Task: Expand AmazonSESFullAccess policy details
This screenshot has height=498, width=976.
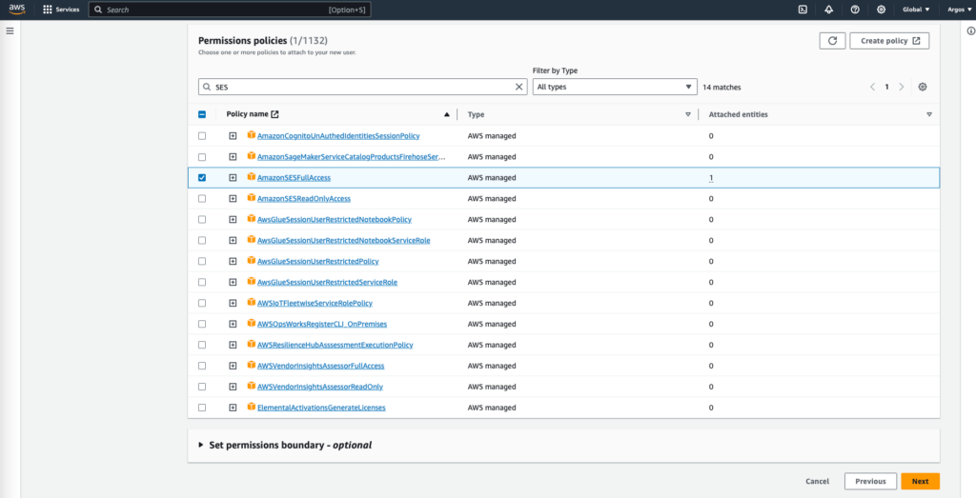Action: point(233,178)
